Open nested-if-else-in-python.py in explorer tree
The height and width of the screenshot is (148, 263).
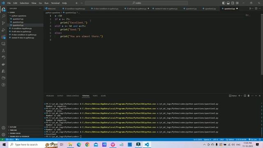(23, 38)
